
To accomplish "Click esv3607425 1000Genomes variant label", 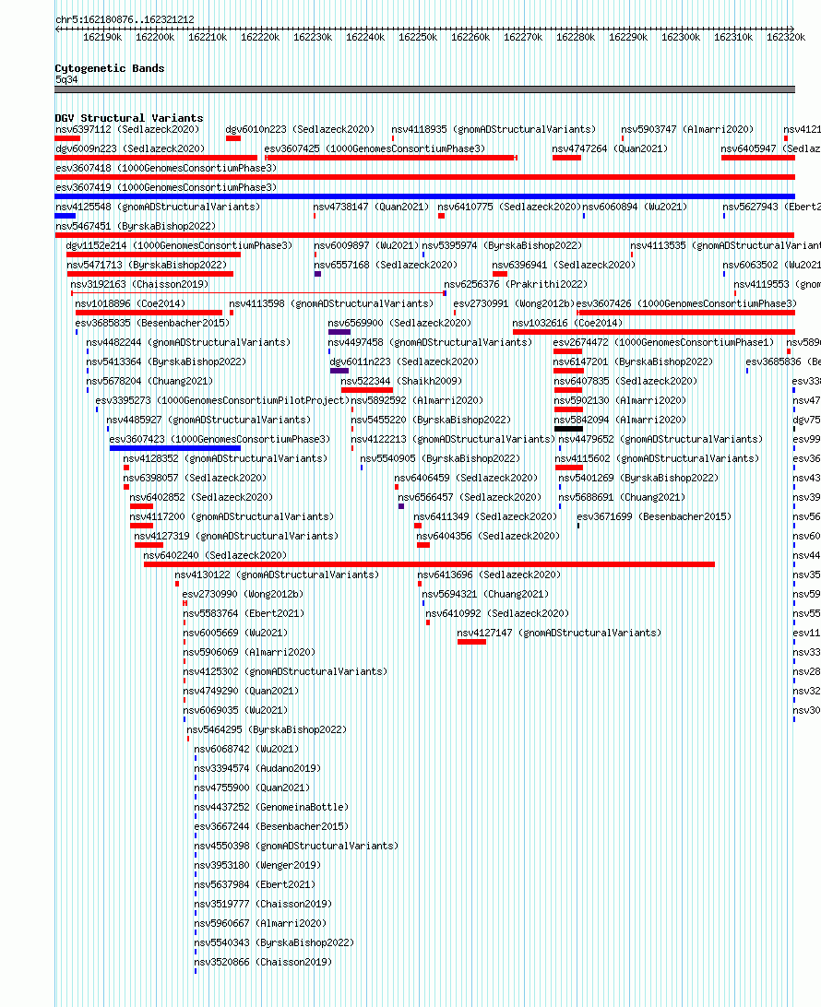I will tap(375, 148).
